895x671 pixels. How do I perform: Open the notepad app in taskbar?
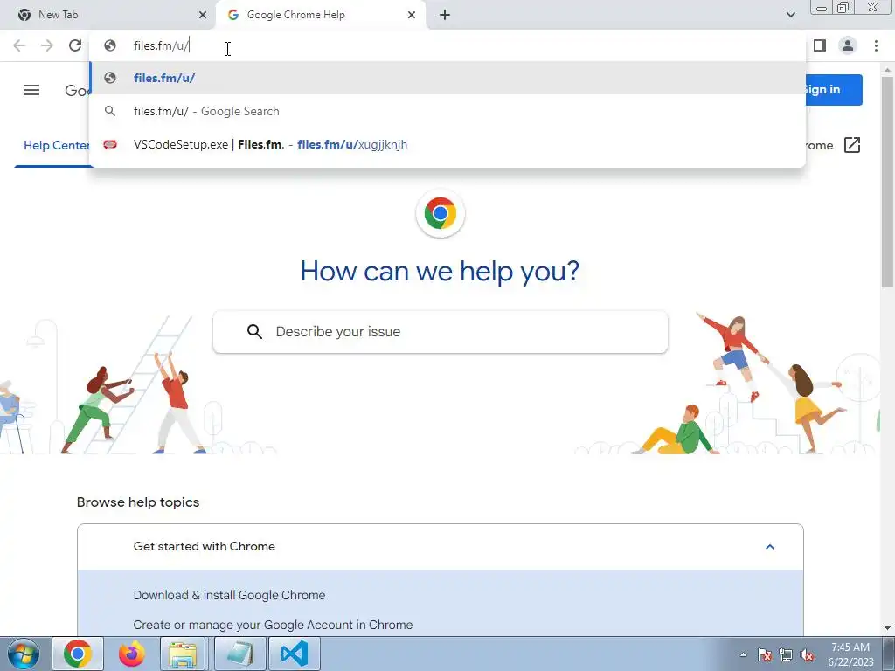[x=239, y=654]
